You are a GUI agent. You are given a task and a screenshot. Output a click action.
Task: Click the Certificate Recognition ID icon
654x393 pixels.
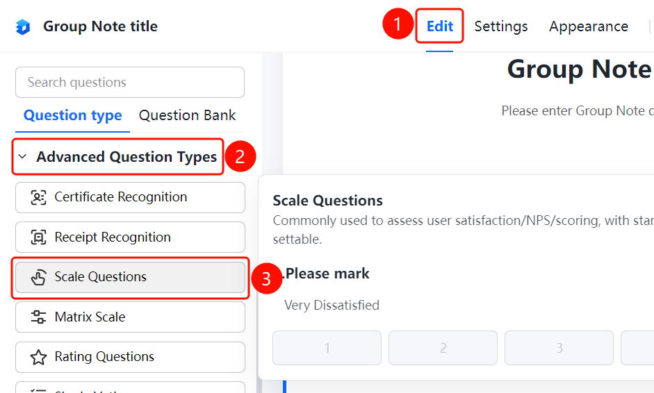click(x=38, y=197)
